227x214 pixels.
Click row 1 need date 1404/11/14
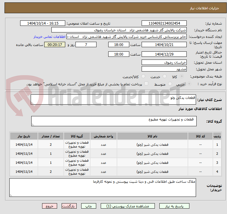click(x=24, y=145)
